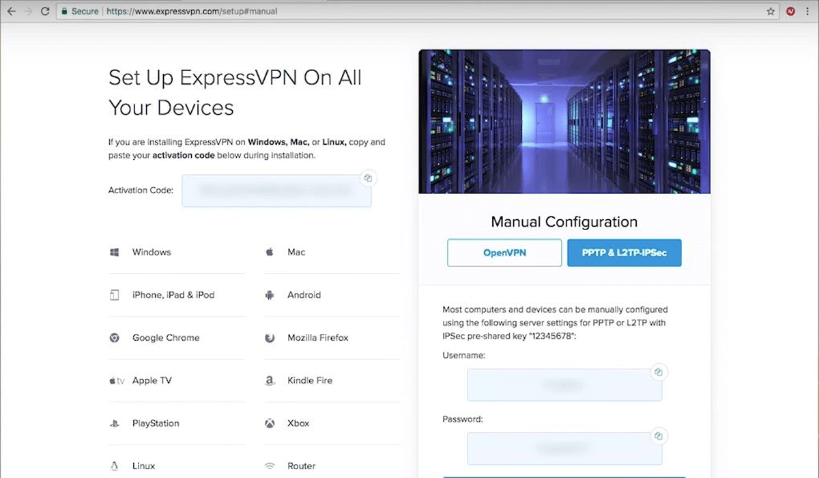Viewport: 819px width, 478px height.
Task: Click the Username: label
Action: (463, 356)
